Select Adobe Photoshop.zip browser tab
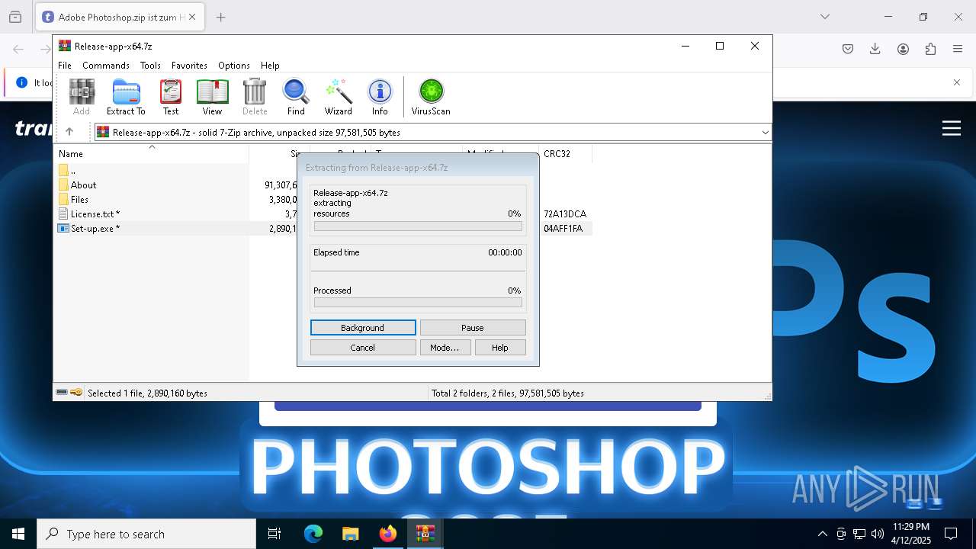 point(120,17)
